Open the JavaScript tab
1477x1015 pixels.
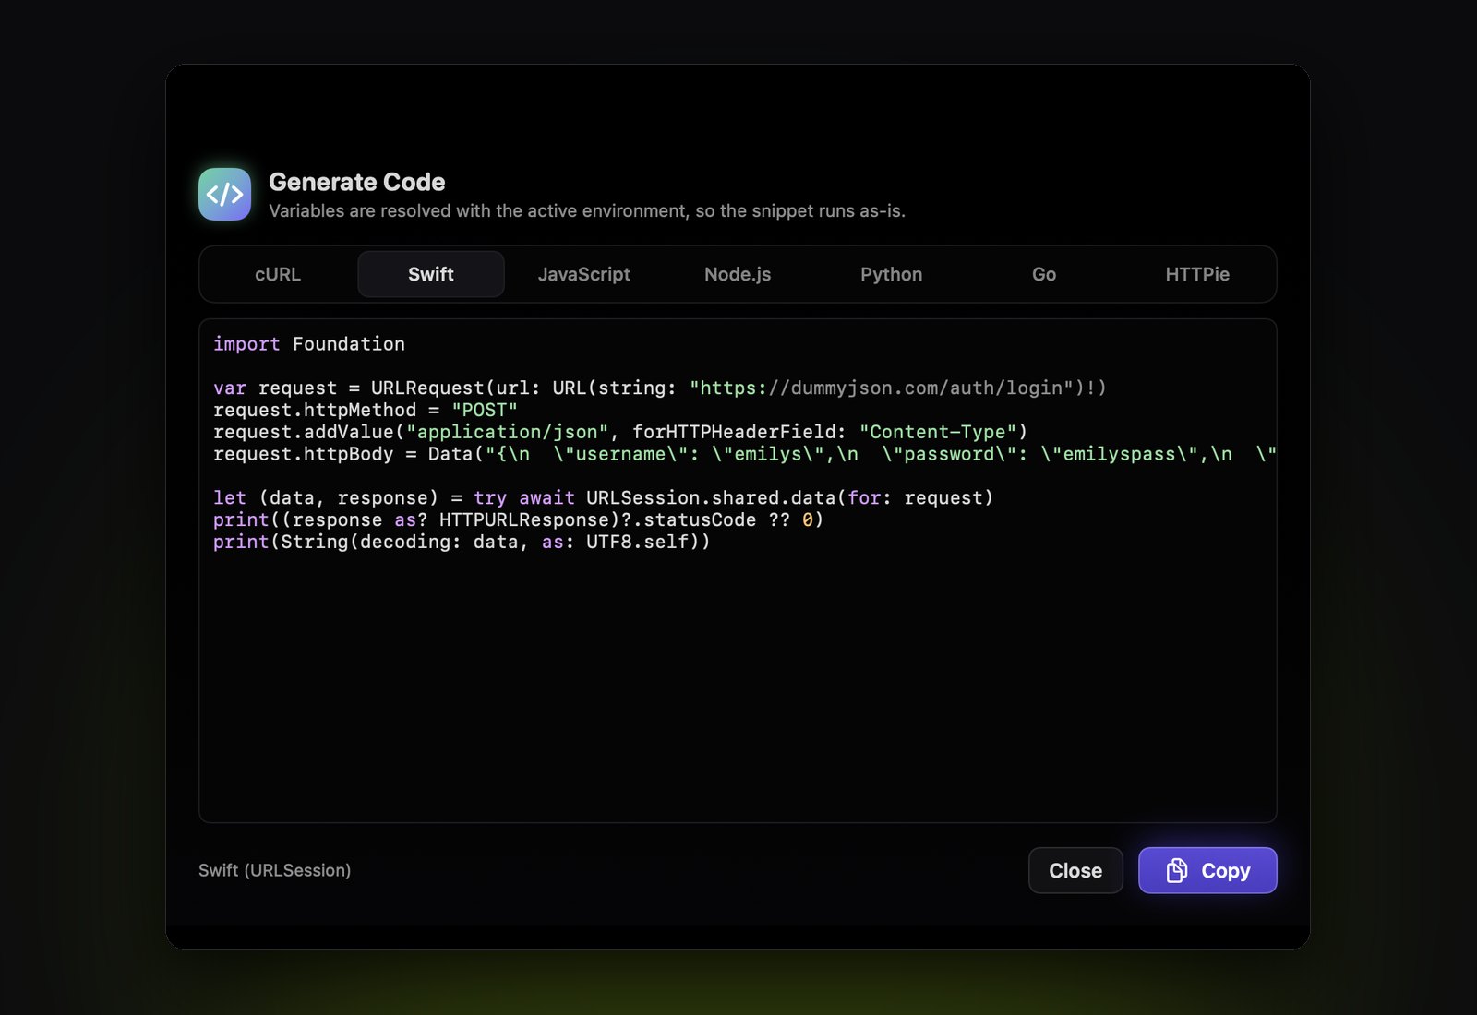[x=584, y=274]
